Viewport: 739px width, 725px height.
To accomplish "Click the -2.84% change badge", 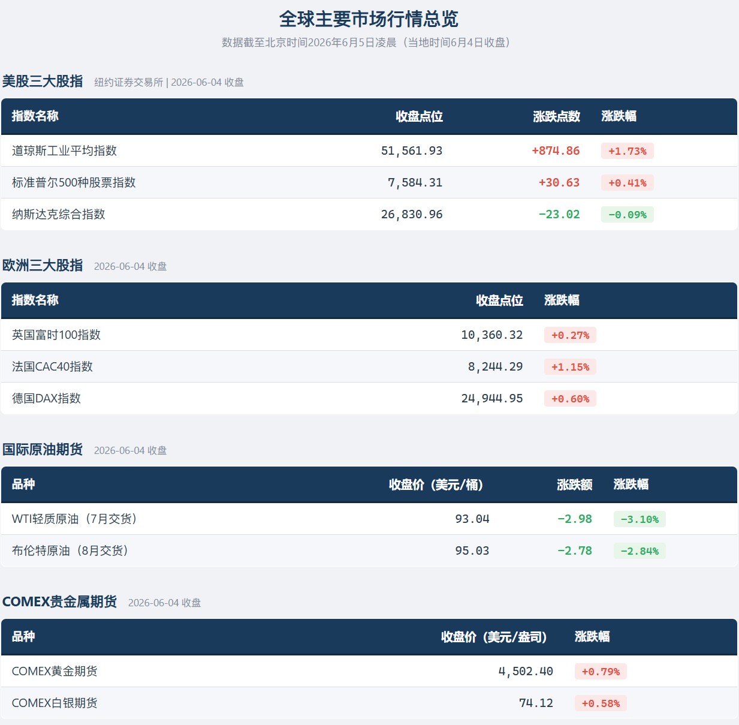I will click(x=640, y=551).
